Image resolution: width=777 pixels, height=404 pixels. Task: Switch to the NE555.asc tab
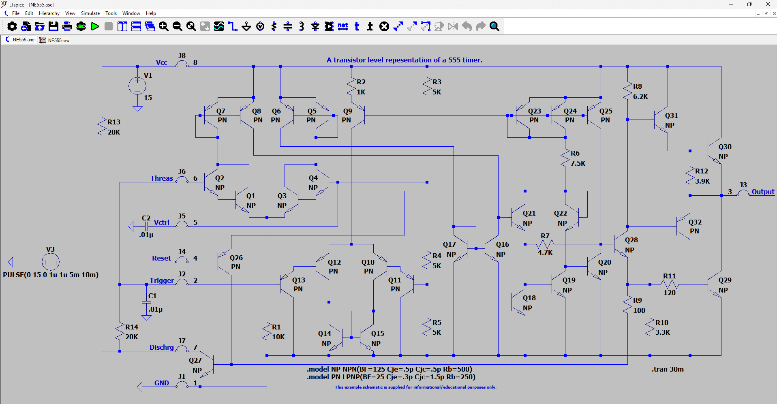coord(19,40)
